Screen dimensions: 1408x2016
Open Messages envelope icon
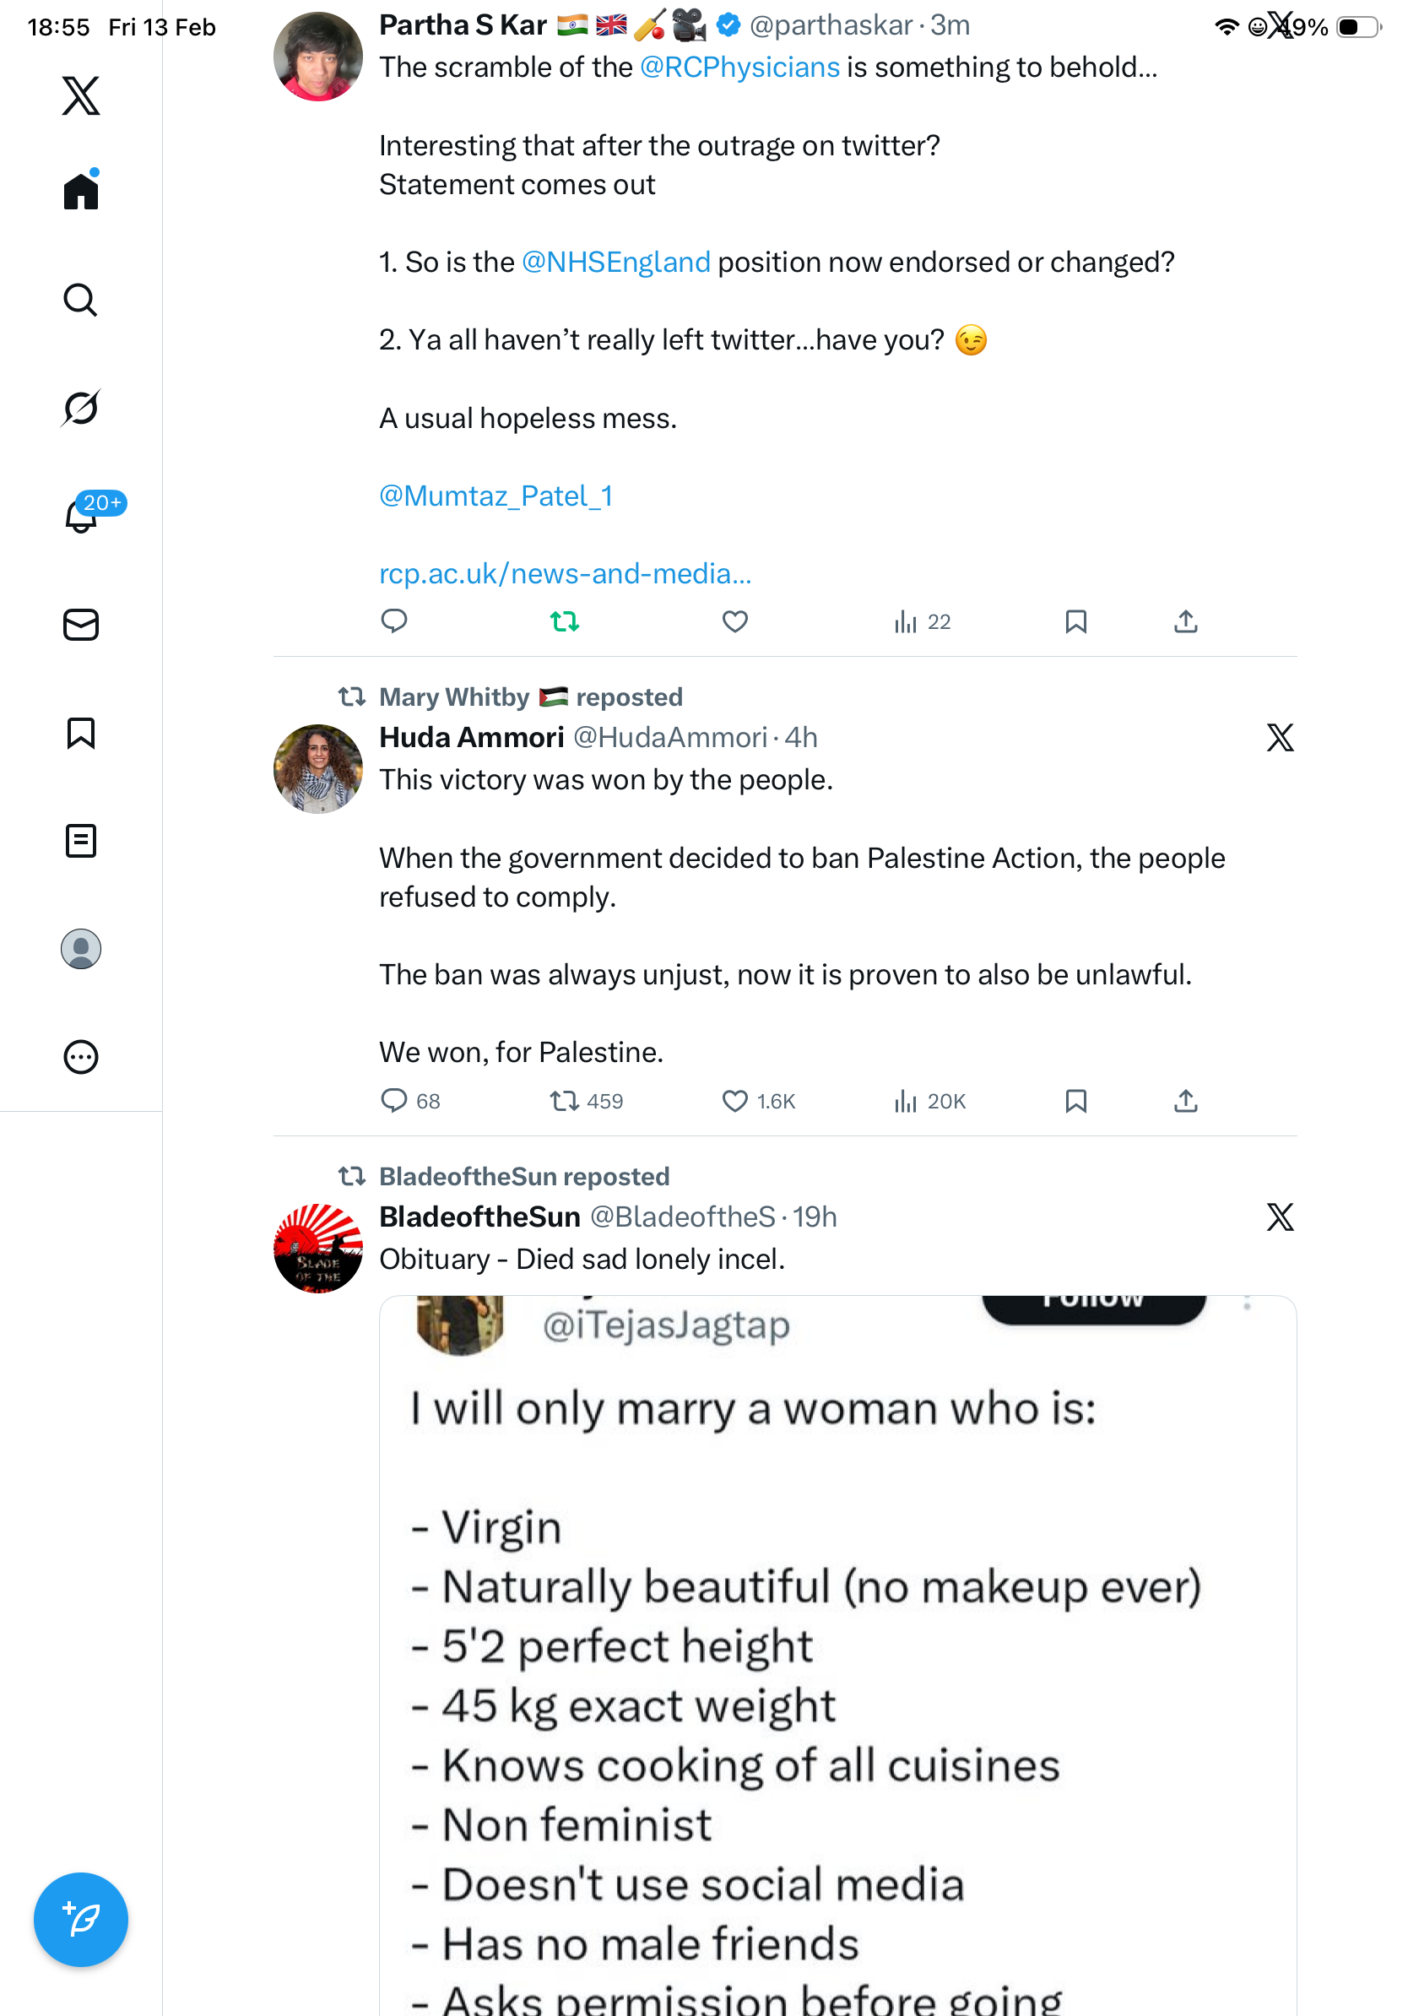click(81, 624)
